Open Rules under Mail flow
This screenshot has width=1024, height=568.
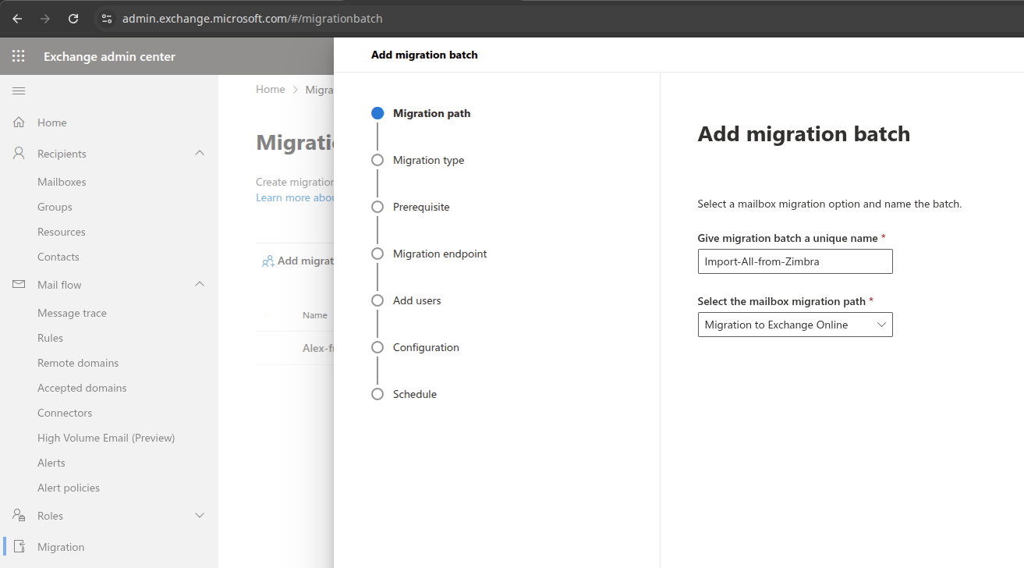pyautogui.click(x=50, y=338)
